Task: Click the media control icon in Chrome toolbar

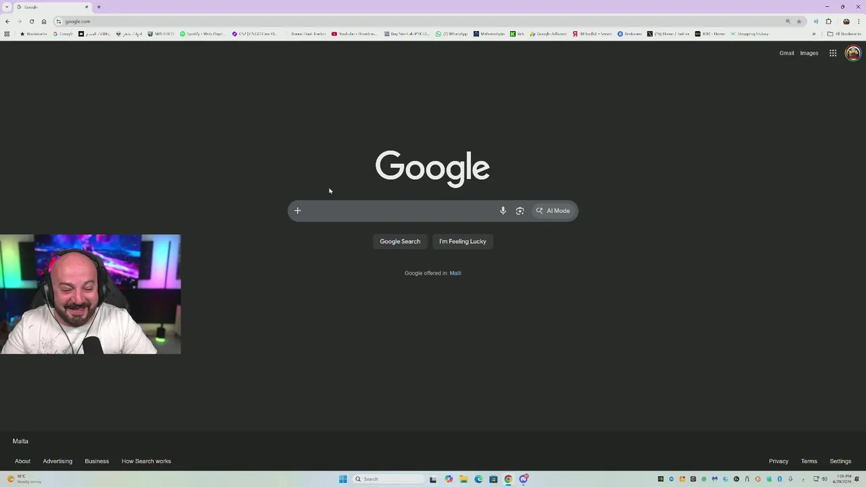Action: [816, 21]
